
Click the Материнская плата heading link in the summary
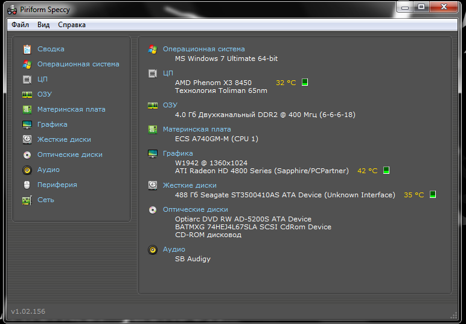click(197, 130)
